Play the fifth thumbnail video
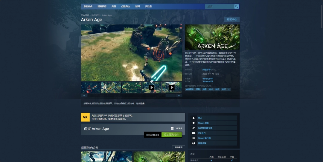Image resolution: width=323 pixels, height=162 pixels. click(x=172, y=88)
